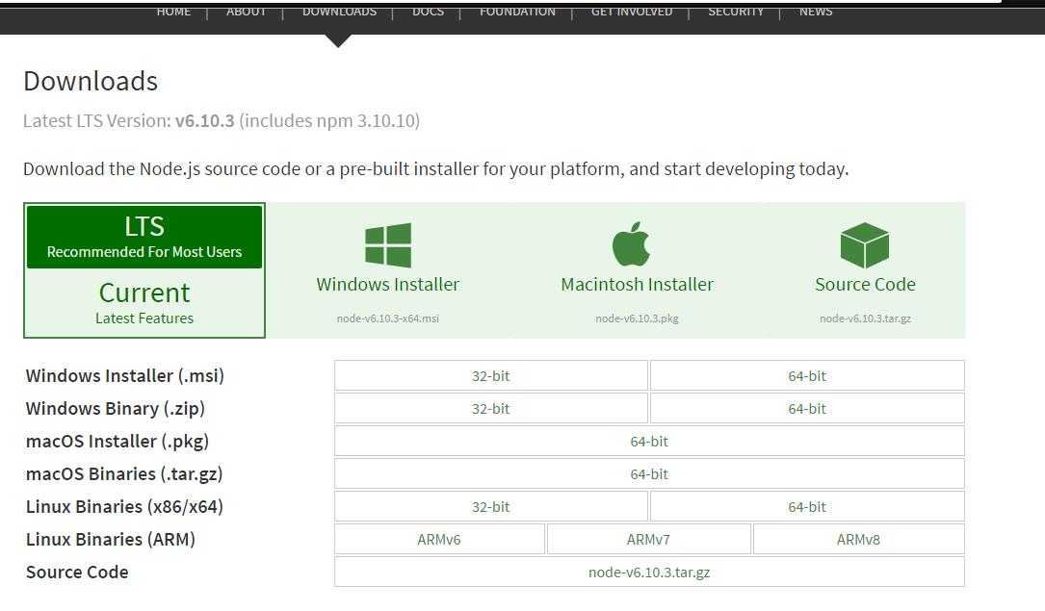Screen dimensions: 1045x611
Task: Click the Source Code cube icon
Action: coord(864,245)
